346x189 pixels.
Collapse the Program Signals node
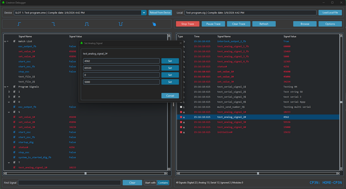point(5,87)
